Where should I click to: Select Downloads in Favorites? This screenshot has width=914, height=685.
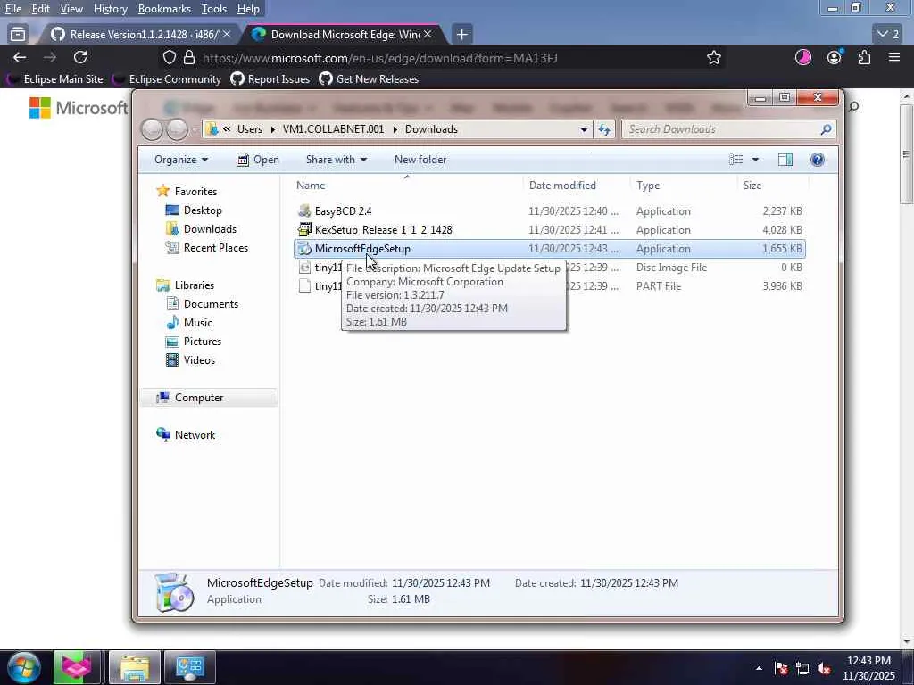tap(210, 229)
